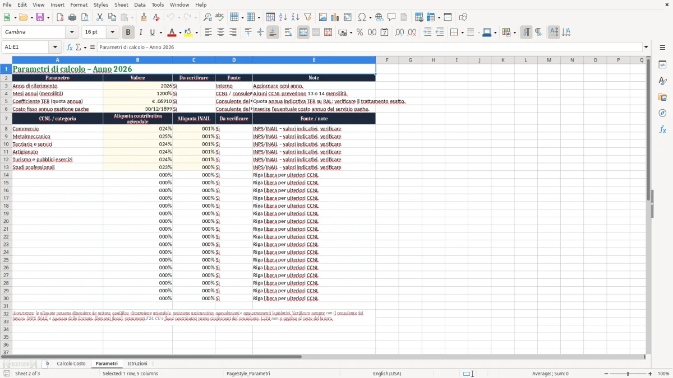Expand the Name Box dropdown
Viewport: 673px width, 378px height.
[55, 47]
